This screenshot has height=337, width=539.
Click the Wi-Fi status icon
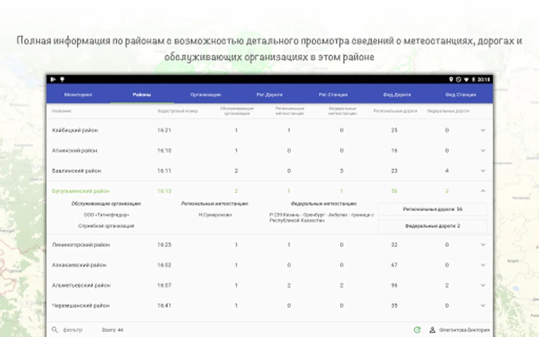[466, 79]
